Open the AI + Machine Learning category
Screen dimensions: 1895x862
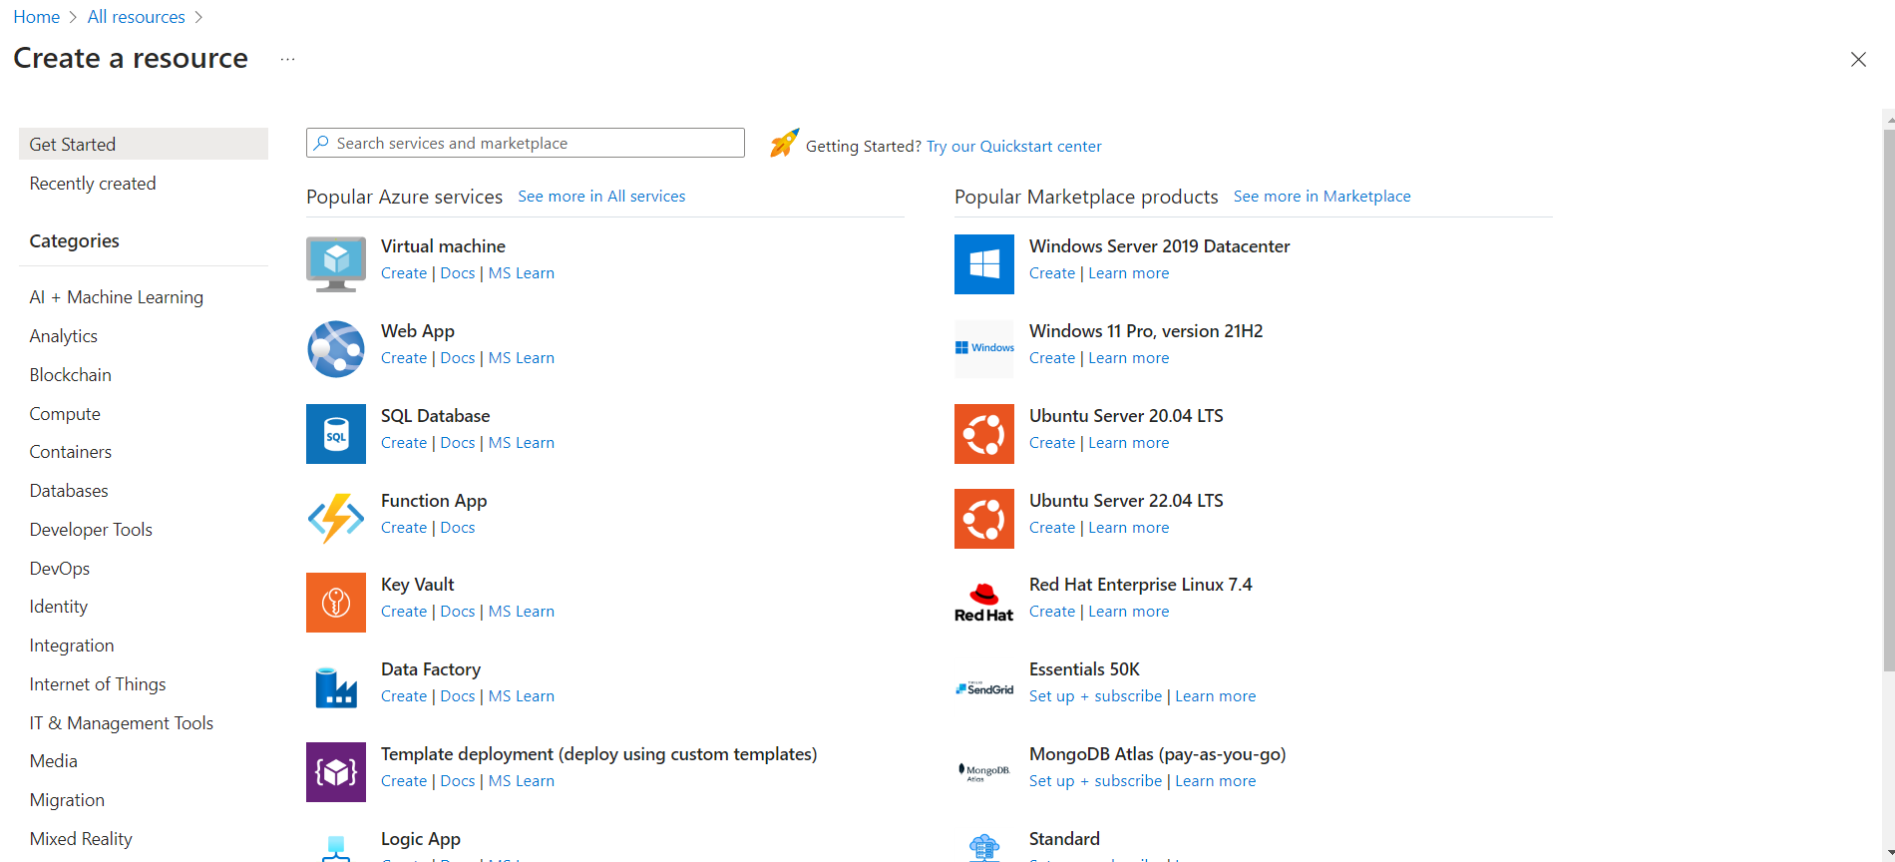[x=116, y=297]
